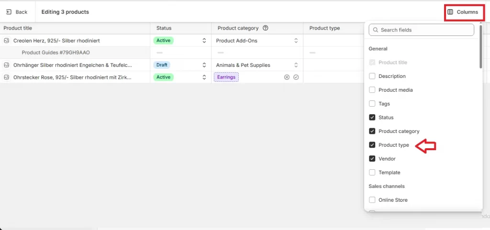
Task: Click the Columns layout icon
Action: point(450,12)
